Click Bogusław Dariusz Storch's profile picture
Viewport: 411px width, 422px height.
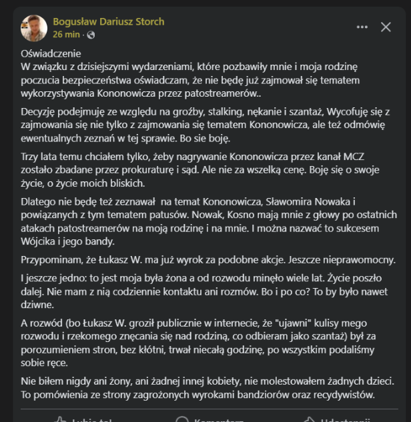pyautogui.click(x=34, y=28)
